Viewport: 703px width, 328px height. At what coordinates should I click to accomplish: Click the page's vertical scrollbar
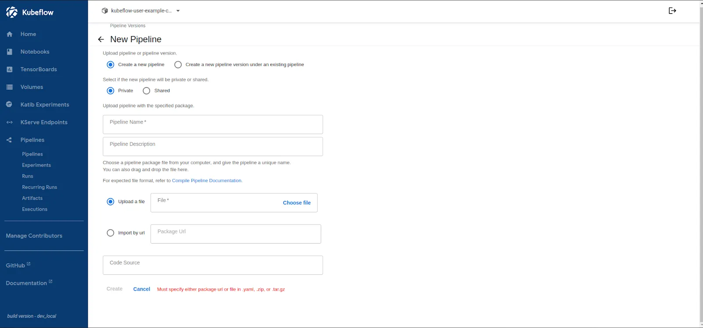(701, 163)
